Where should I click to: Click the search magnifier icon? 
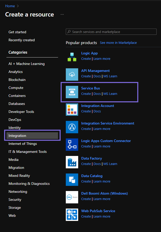click(x=69, y=32)
